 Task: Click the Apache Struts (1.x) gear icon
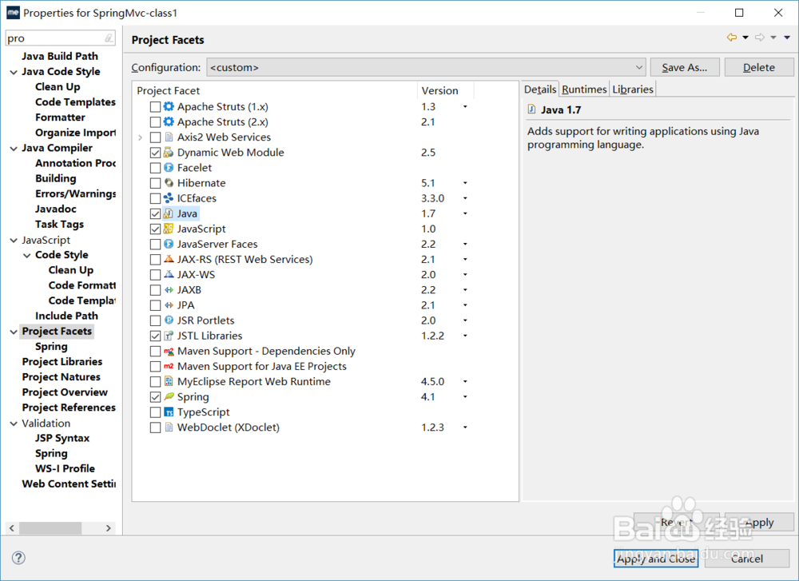169,107
